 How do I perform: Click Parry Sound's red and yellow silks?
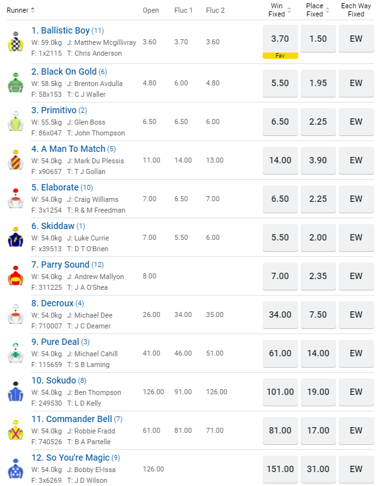(x=15, y=275)
